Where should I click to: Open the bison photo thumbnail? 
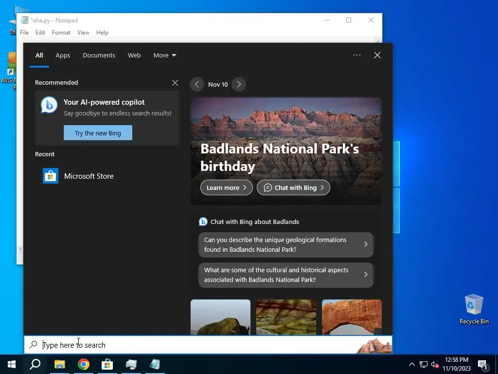220,317
